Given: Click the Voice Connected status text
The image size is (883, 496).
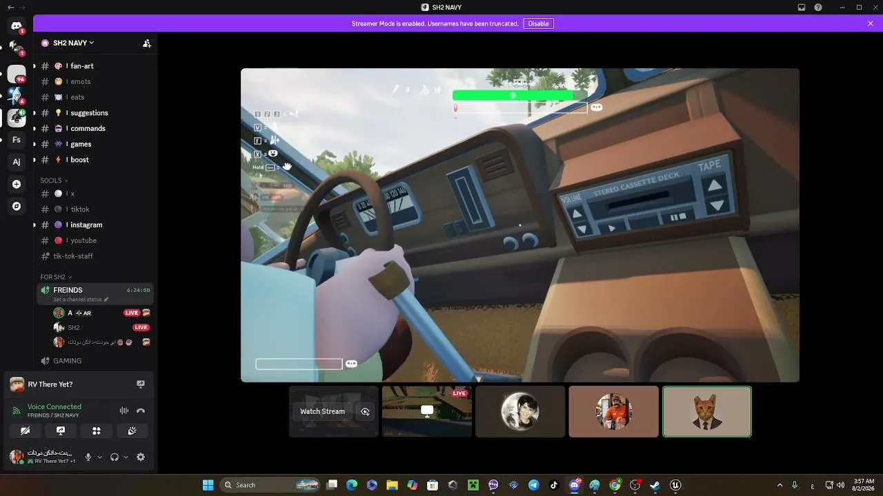Looking at the screenshot, I should coord(54,406).
